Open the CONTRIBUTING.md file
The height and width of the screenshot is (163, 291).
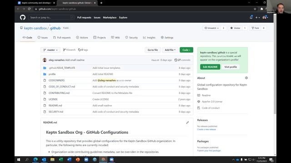[59, 93]
